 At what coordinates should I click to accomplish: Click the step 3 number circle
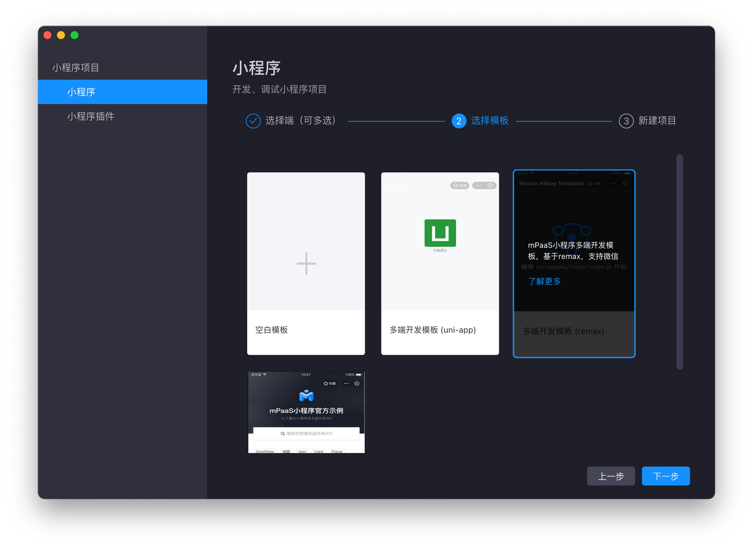626,121
